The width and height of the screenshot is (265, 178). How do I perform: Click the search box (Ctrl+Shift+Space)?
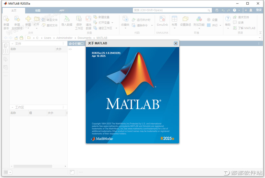pyautogui.click(x=172, y=10)
